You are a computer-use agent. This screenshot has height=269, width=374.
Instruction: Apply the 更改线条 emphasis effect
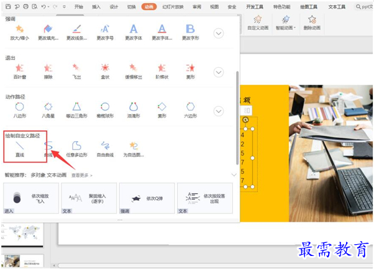click(76, 32)
